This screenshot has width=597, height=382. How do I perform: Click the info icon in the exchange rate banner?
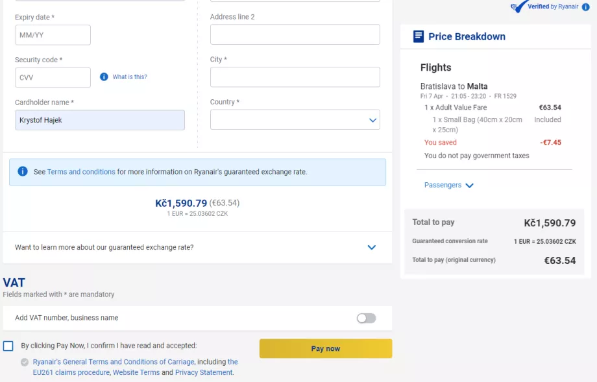click(23, 171)
